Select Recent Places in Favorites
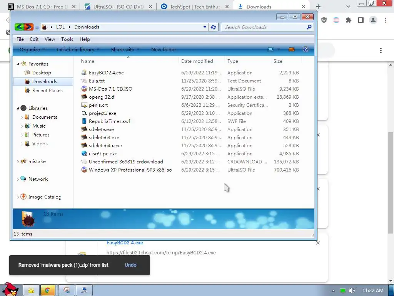The height and width of the screenshot is (296, 394). pos(47,90)
